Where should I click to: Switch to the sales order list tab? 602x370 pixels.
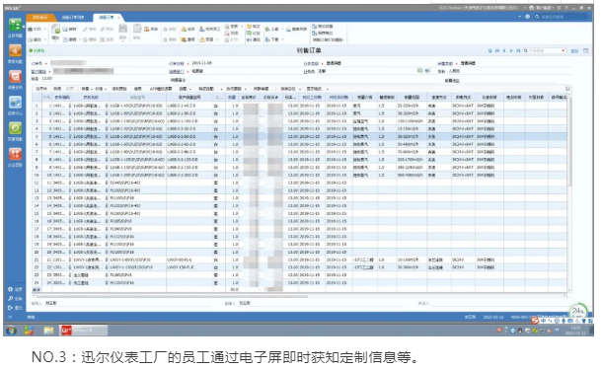(x=73, y=18)
